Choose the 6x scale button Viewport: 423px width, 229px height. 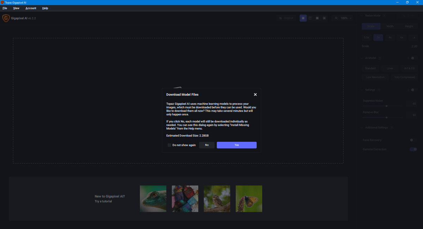point(402,37)
